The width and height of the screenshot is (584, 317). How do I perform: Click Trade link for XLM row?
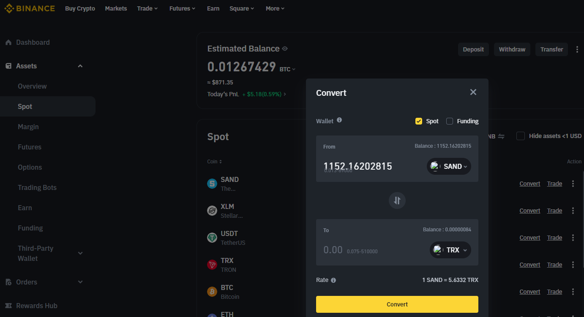554,211
